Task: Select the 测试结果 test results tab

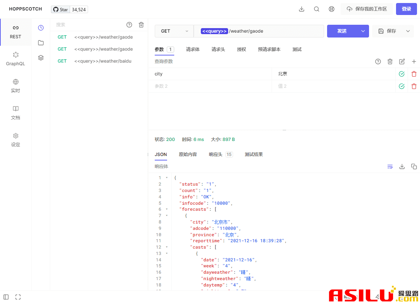Action: 254,154
